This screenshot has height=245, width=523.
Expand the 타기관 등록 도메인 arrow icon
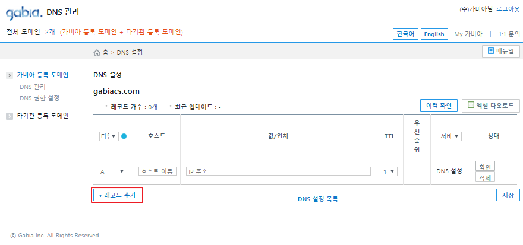[x=10, y=116]
